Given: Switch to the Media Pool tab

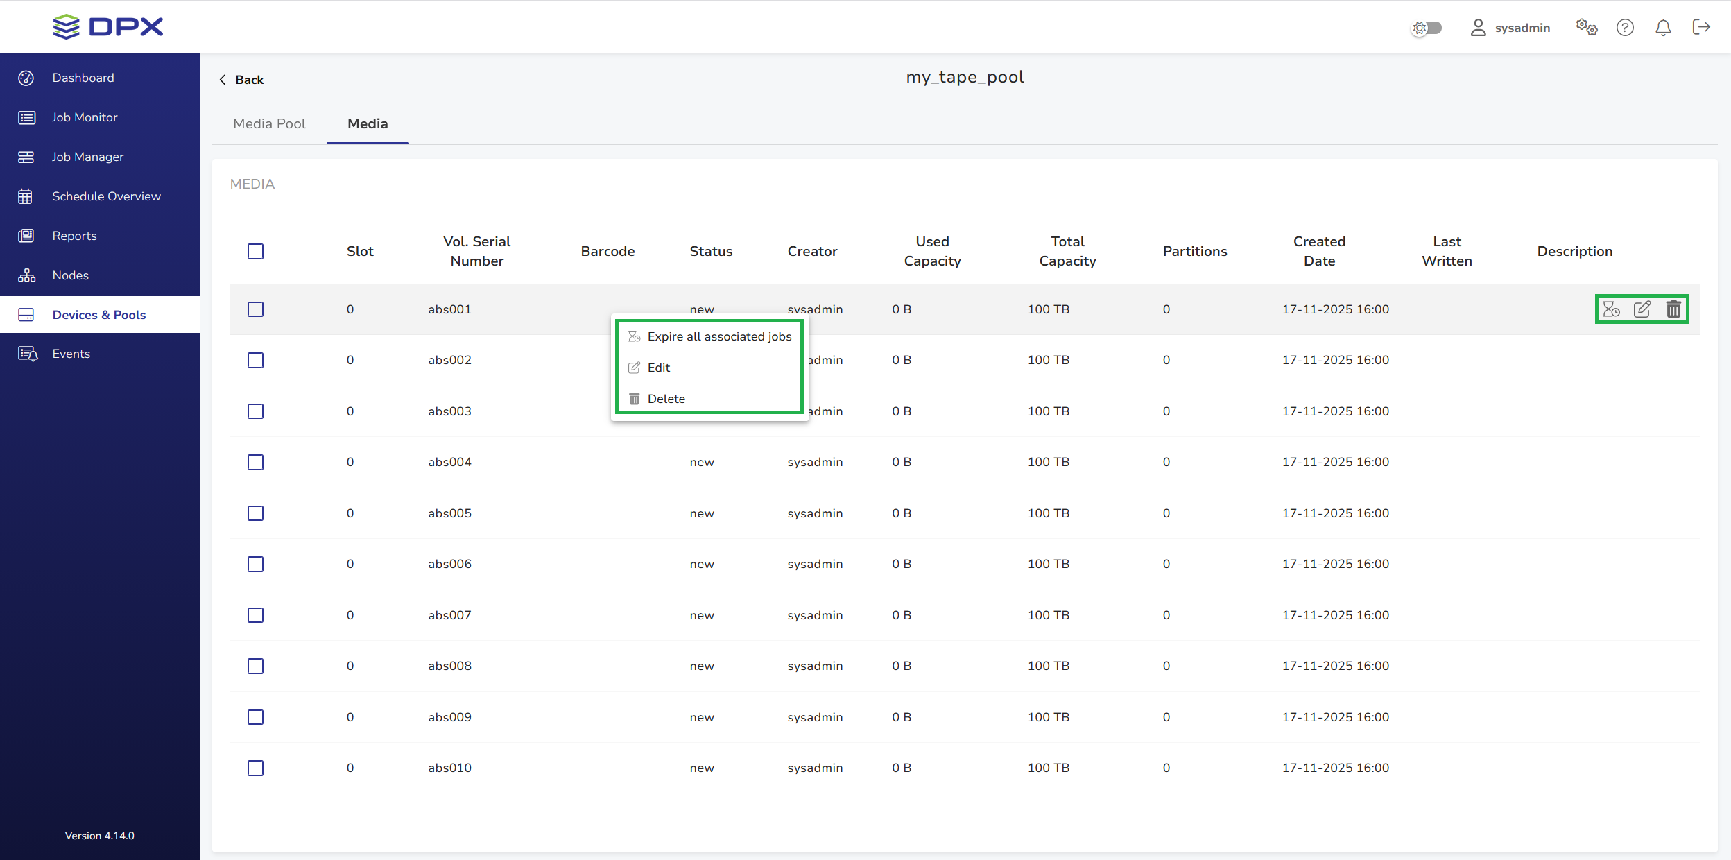Looking at the screenshot, I should point(269,123).
